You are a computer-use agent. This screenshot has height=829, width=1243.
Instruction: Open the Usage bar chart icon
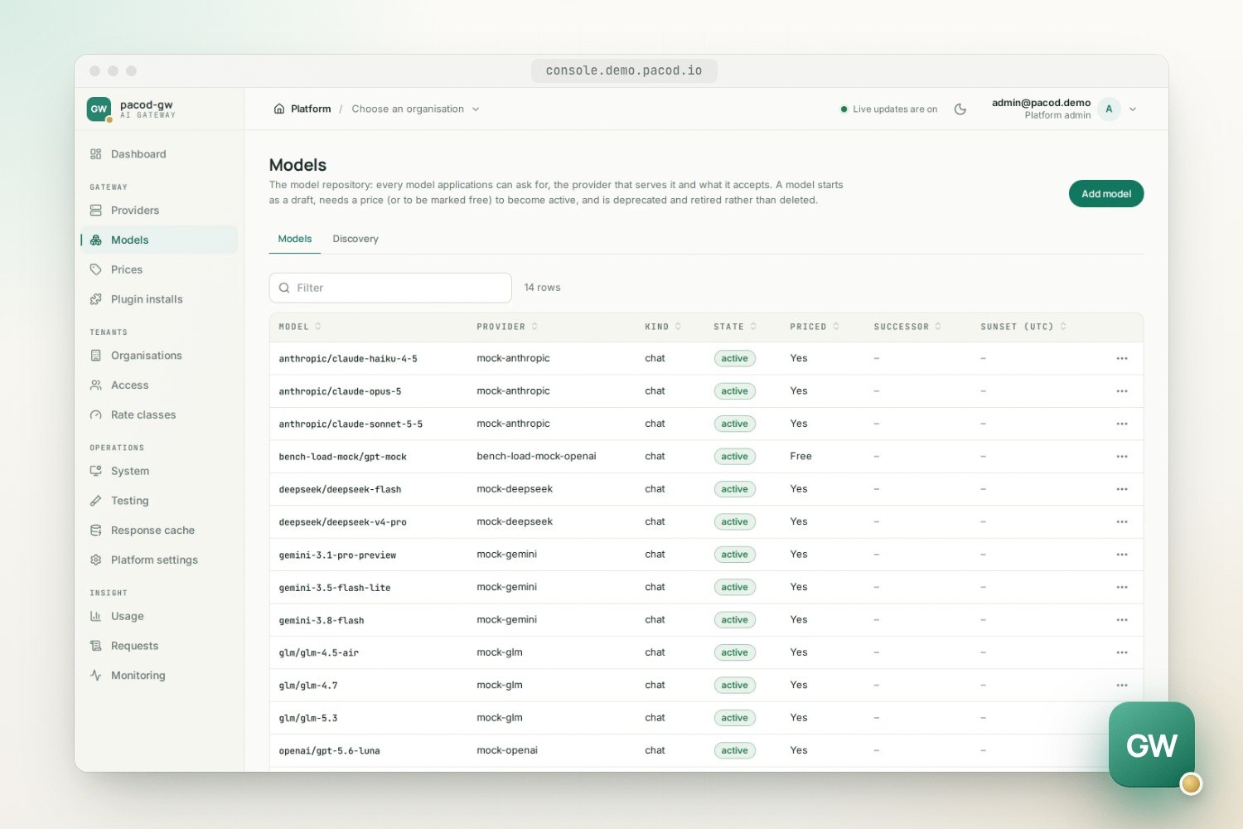tap(95, 616)
